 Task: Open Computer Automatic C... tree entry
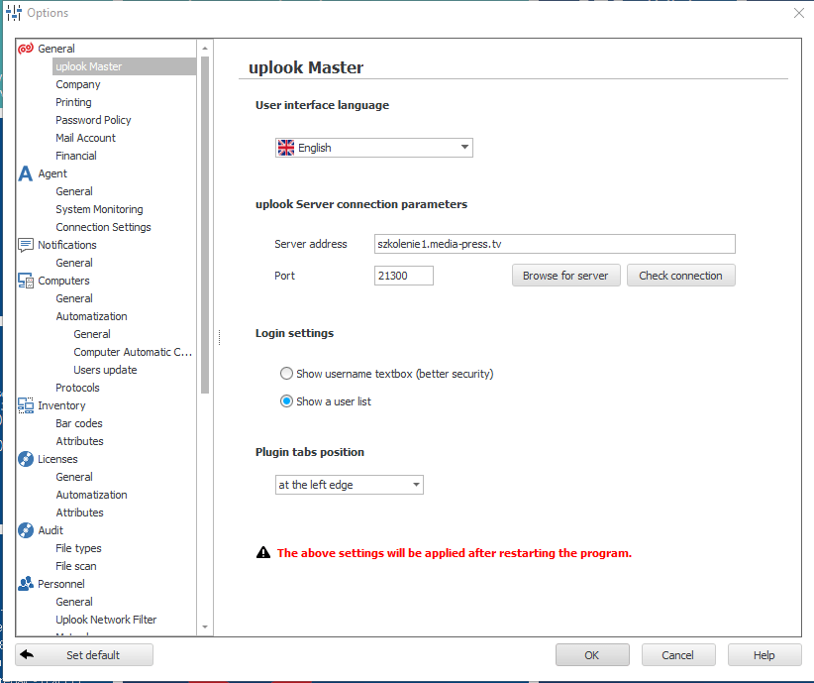[133, 352]
